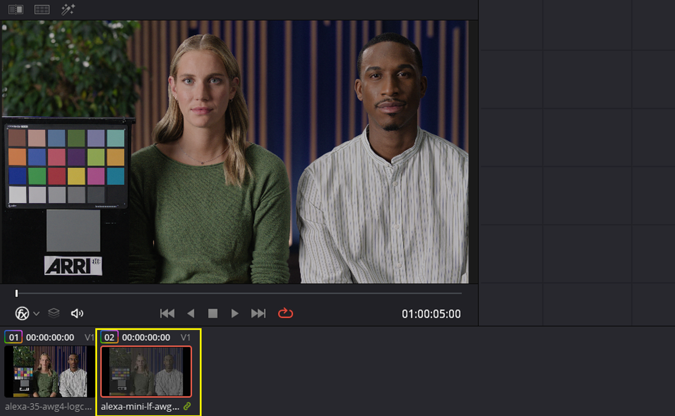Click the viewer scrubber playhead

point(17,293)
